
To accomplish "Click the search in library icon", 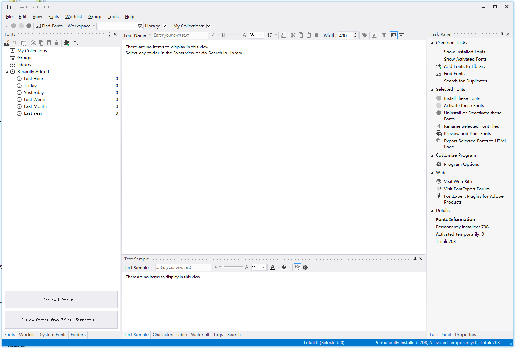I will coord(140,26).
